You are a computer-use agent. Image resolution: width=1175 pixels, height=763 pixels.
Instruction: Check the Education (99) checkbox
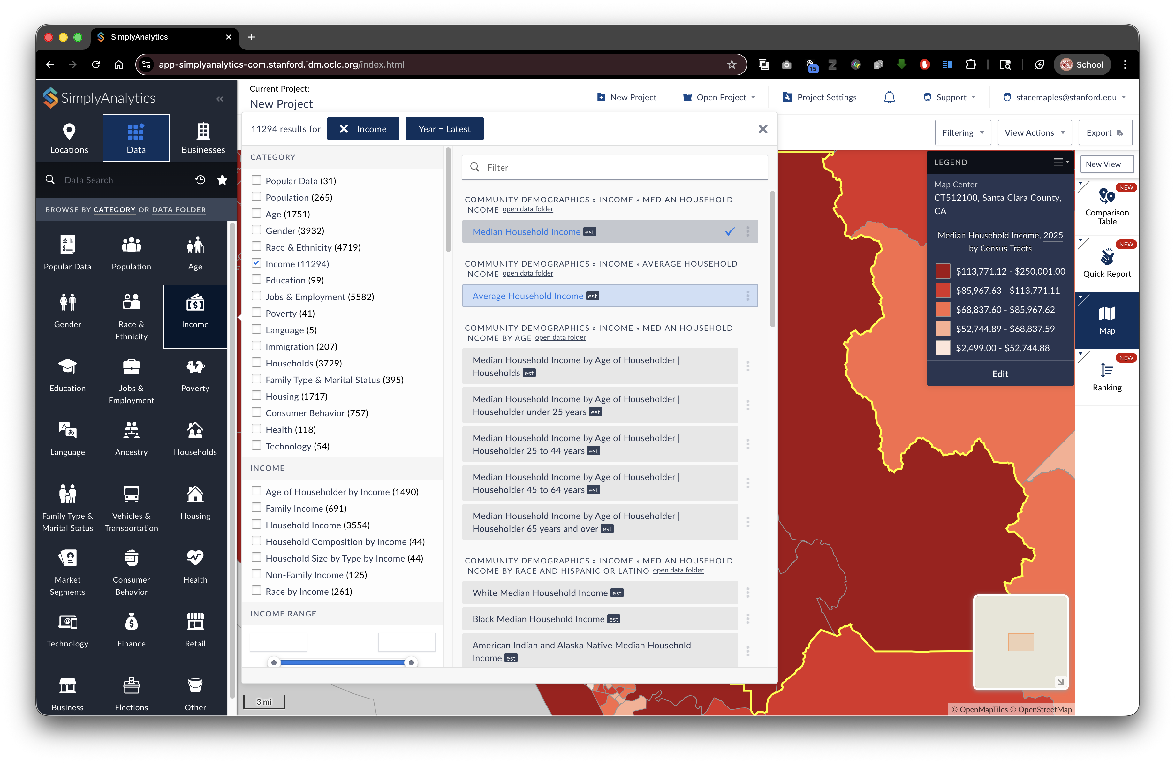click(x=256, y=279)
